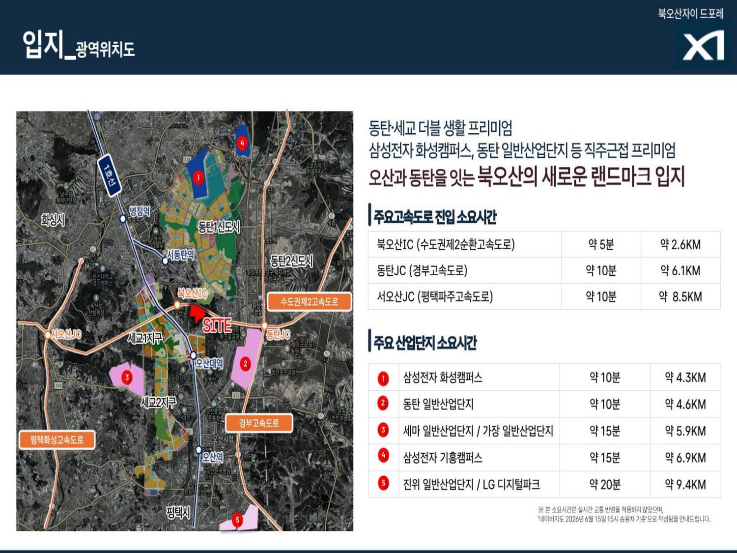This screenshot has width=737, height=553.
Task: Click the 약 20분 cell
Action: [x=605, y=485]
